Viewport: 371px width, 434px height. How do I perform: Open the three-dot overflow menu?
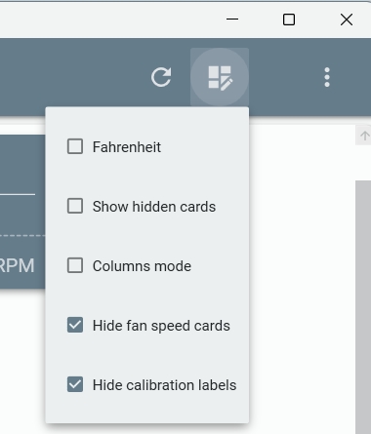click(327, 77)
